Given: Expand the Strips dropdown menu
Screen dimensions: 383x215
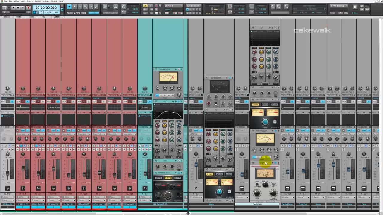Looking at the screenshot, I should click(x=20, y=17).
